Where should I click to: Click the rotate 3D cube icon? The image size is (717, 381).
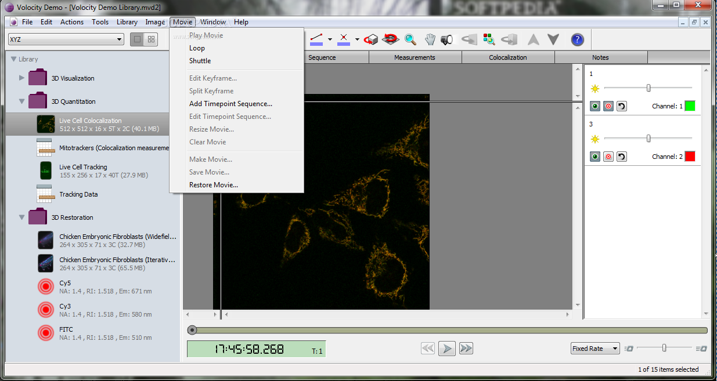point(372,39)
